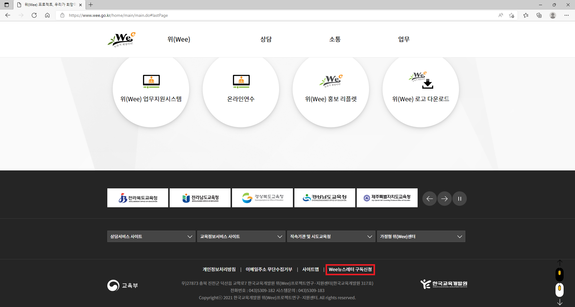Show next banner with right arrow
The height and width of the screenshot is (307, 575).
click(445, 199)
